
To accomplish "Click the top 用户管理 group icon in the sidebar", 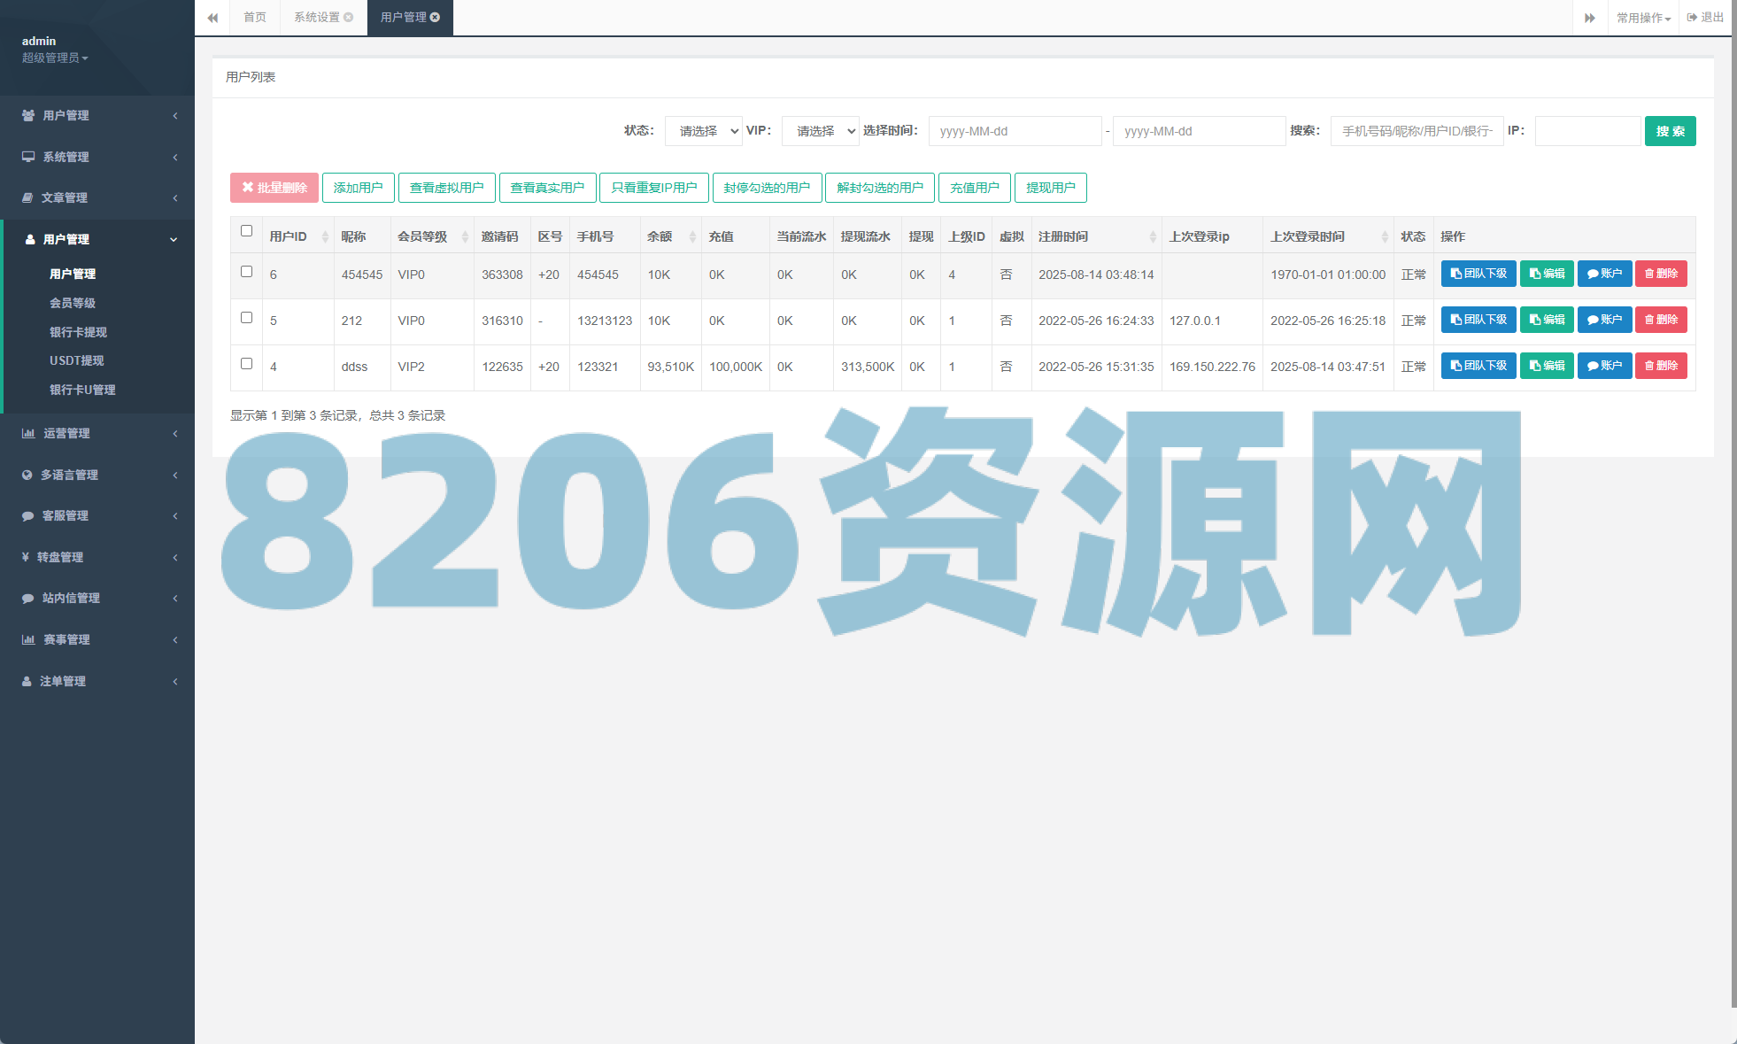I will 28,115.
